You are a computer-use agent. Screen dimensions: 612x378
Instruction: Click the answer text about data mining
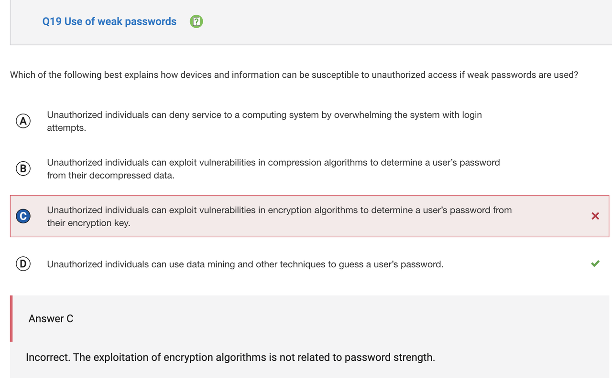click(x=245, y=264)
